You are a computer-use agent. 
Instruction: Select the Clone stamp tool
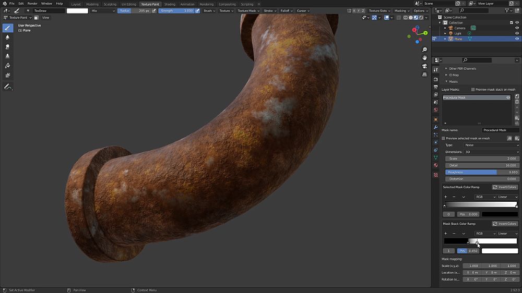pos(7,56)
